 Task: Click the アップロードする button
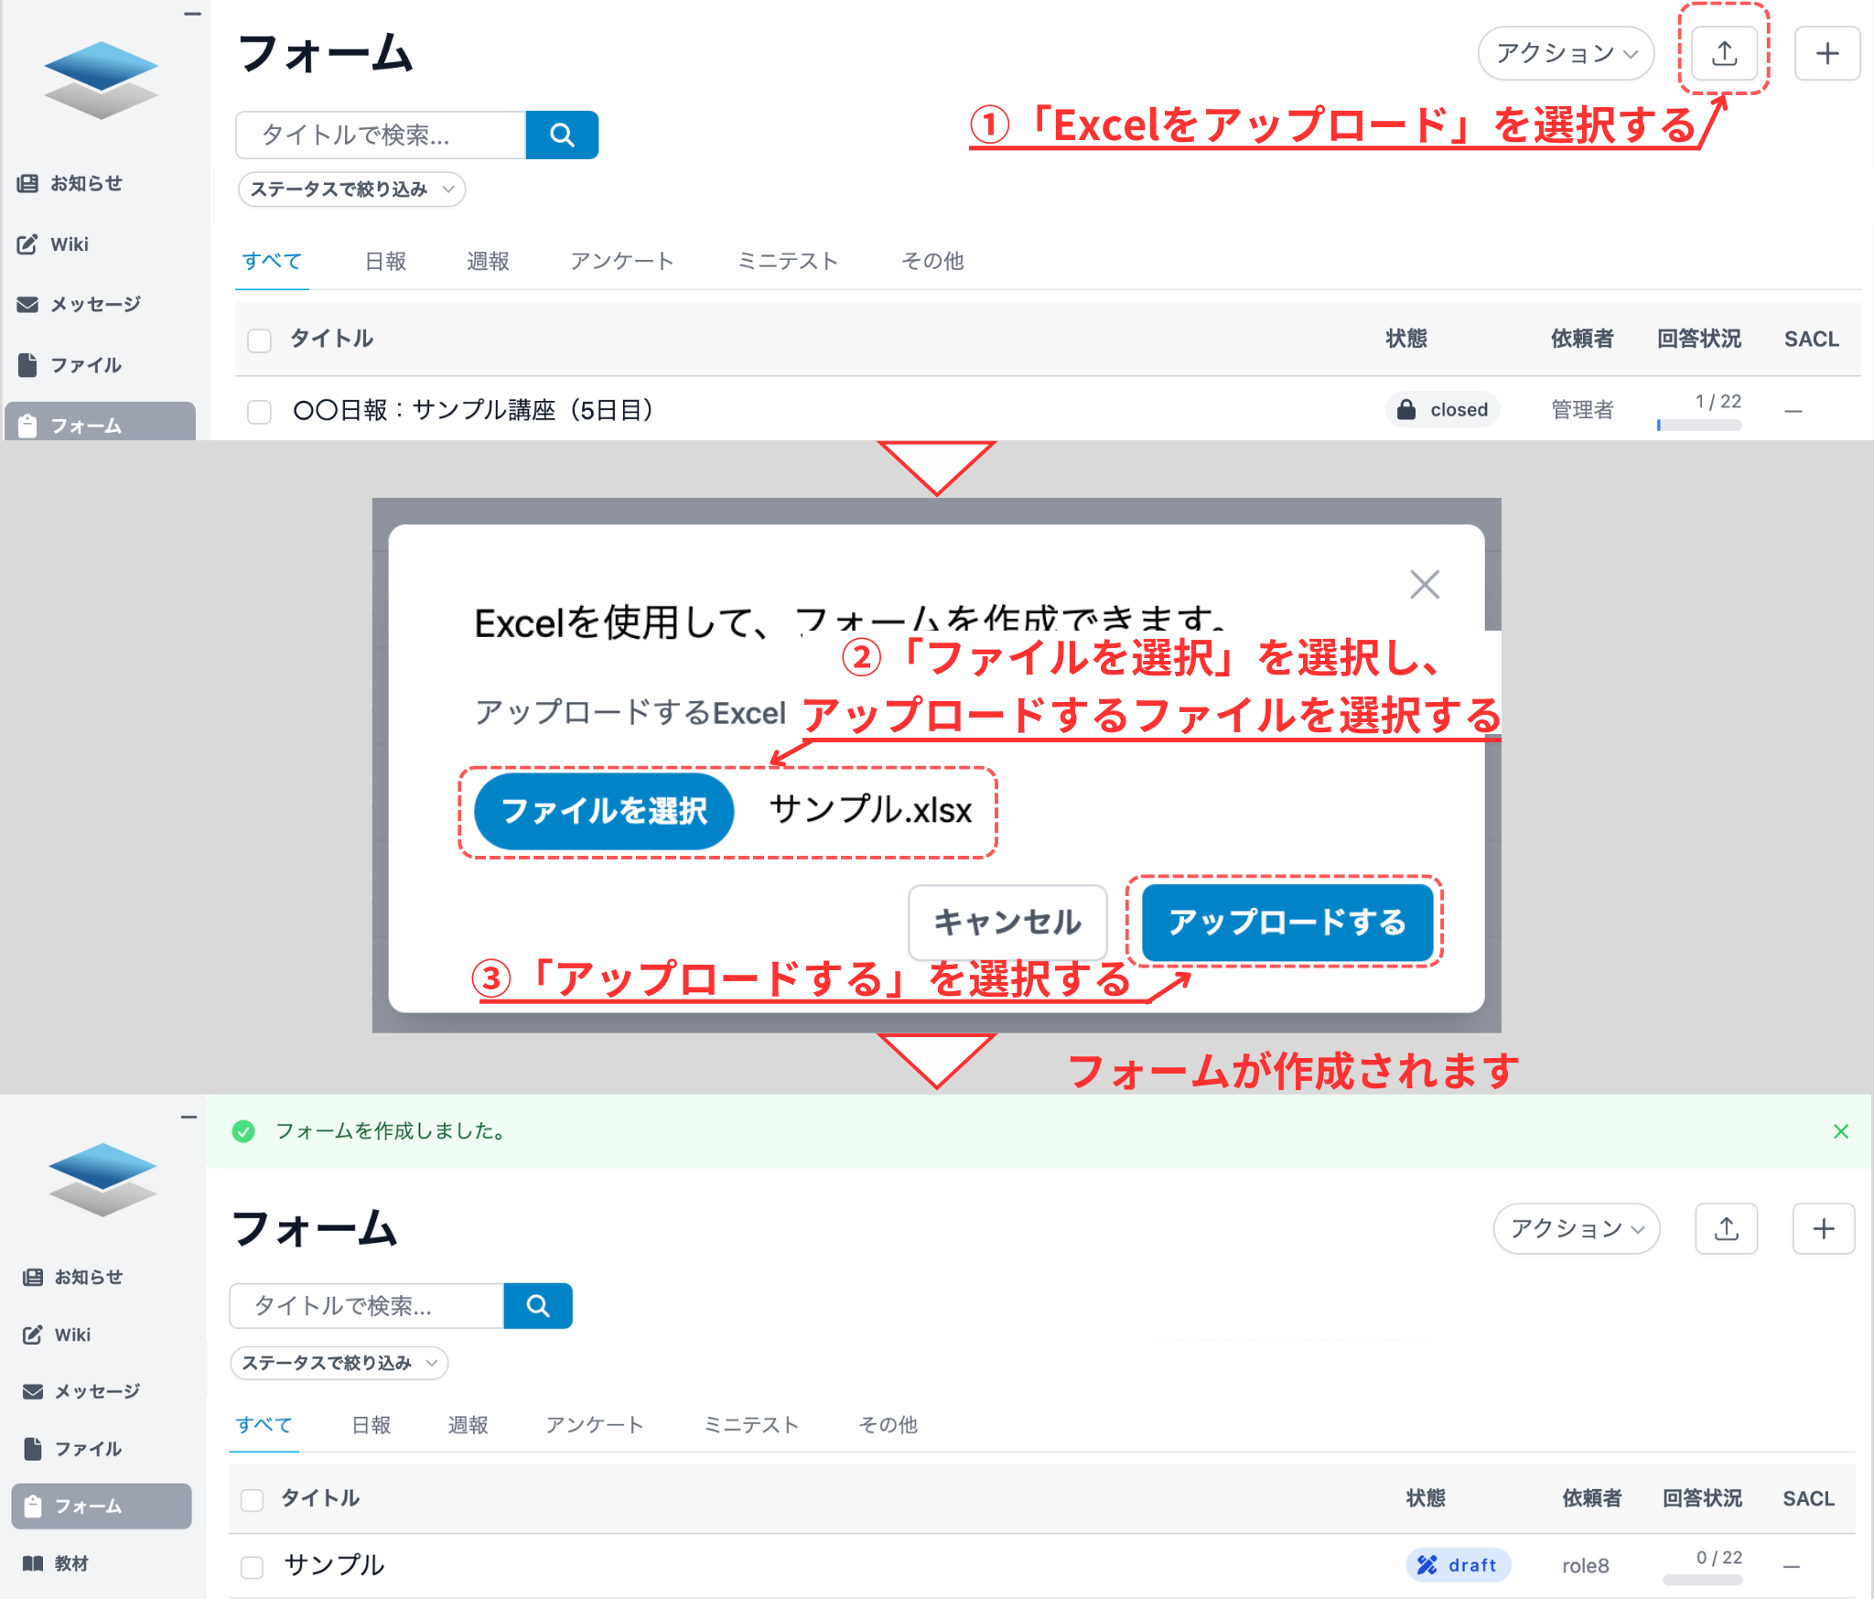[x=1287, y=924]
